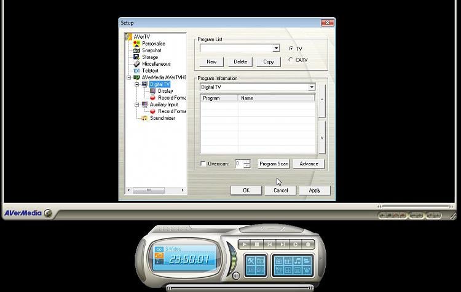Click the AVerMedia logo round button
This screenshot has height=292, width=461.
47,213
